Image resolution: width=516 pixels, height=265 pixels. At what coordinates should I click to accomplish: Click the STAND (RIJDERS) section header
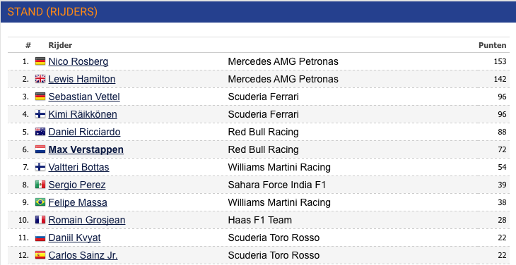[52, 12]
